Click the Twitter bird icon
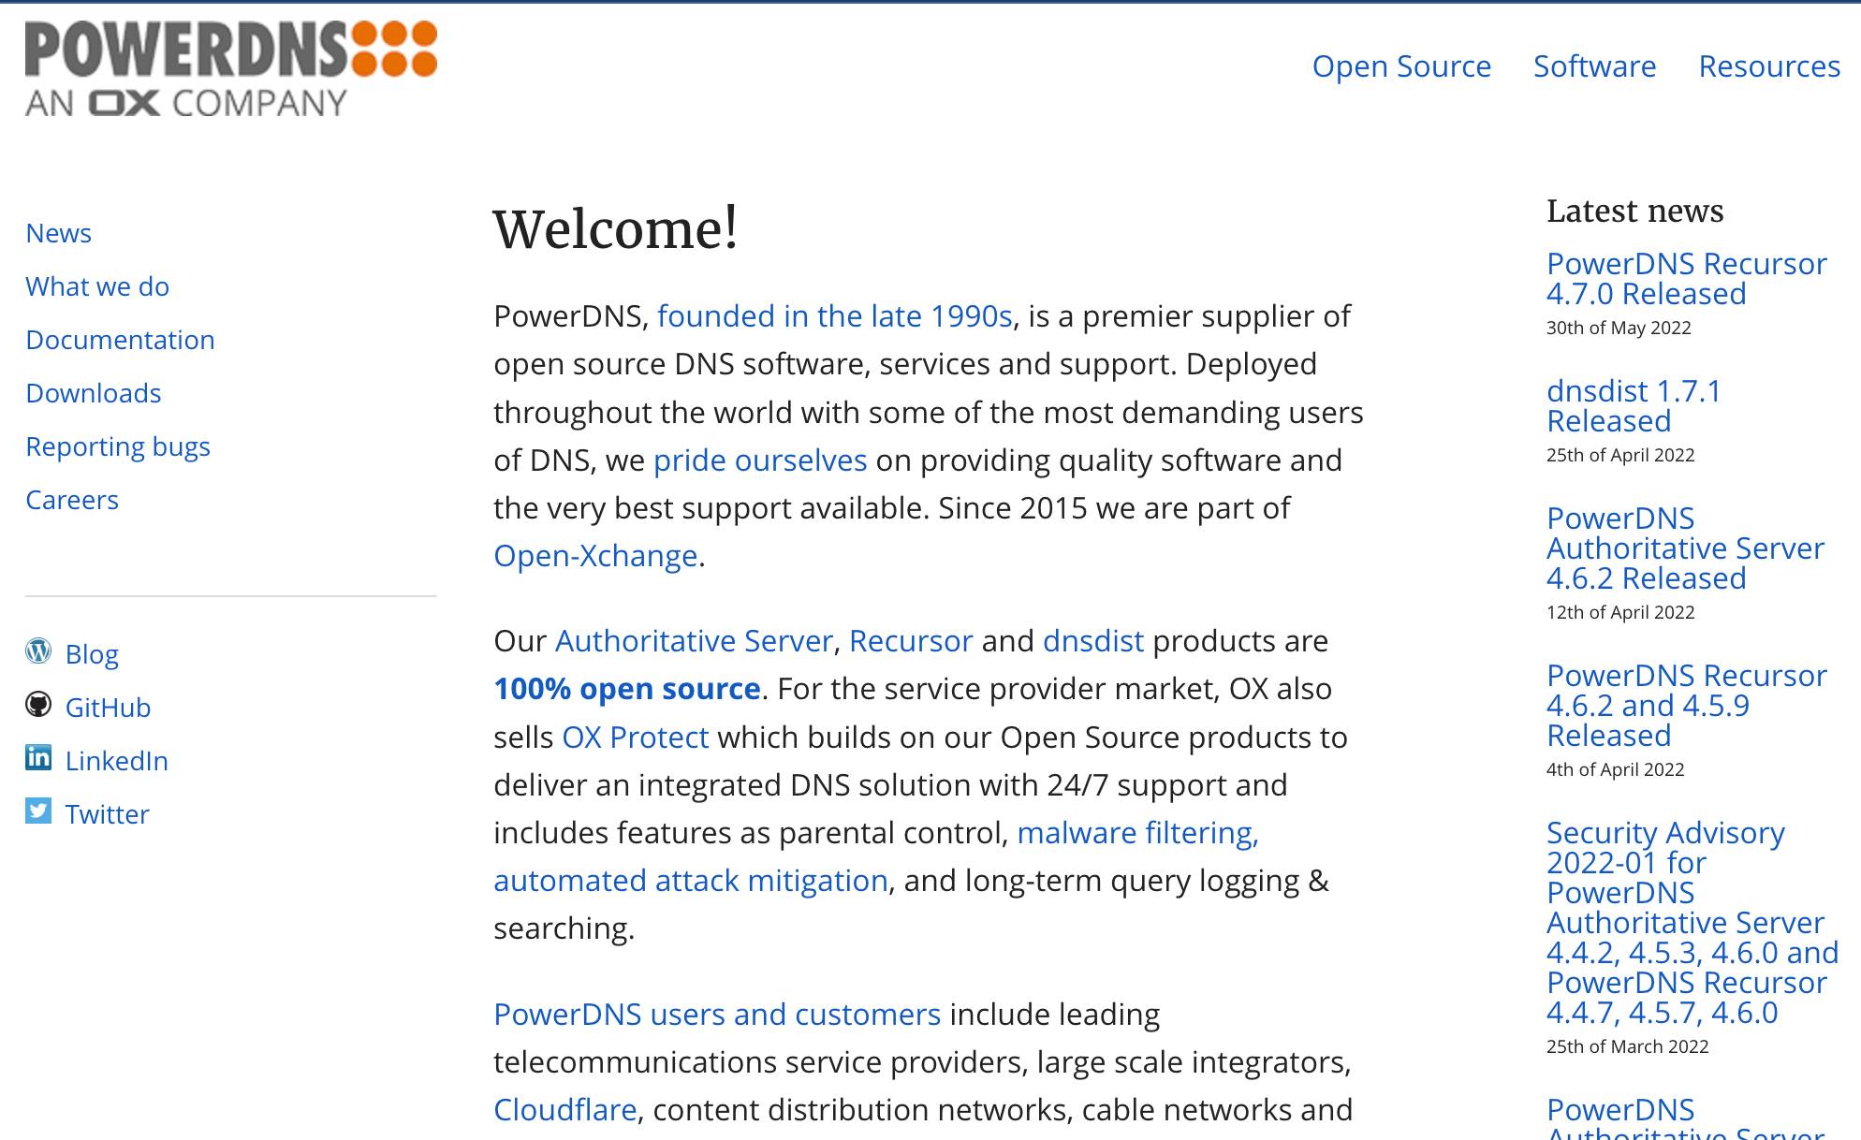 [38, 811]
